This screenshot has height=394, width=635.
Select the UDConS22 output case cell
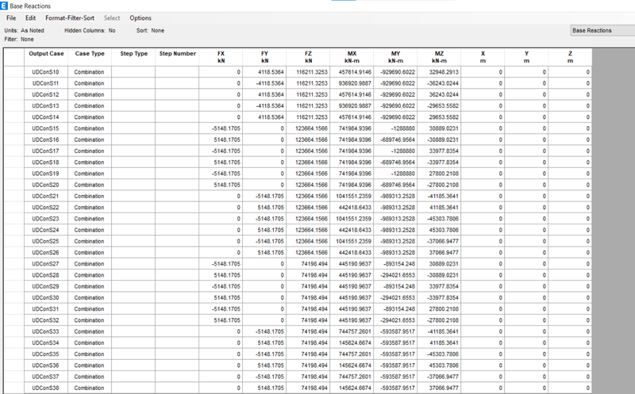pyautogui.click(x=46, y=208)
